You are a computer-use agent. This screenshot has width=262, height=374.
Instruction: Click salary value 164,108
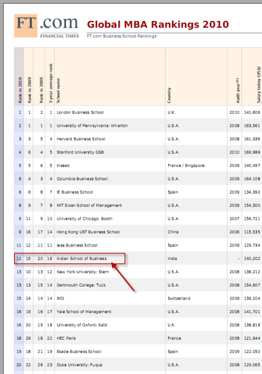252,179
